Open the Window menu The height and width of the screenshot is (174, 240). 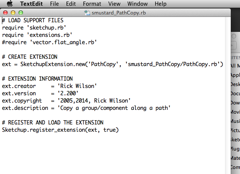click(137, 4)
